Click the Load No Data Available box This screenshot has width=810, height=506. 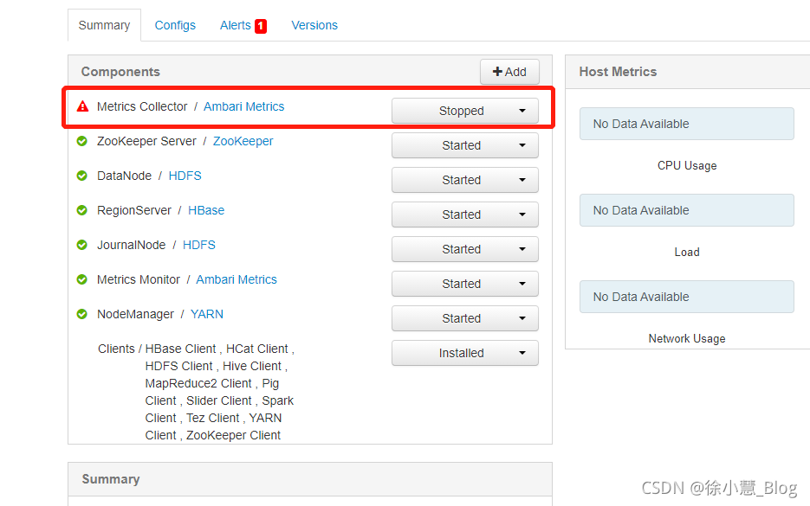pyautogui.click(x=686, y=210)
